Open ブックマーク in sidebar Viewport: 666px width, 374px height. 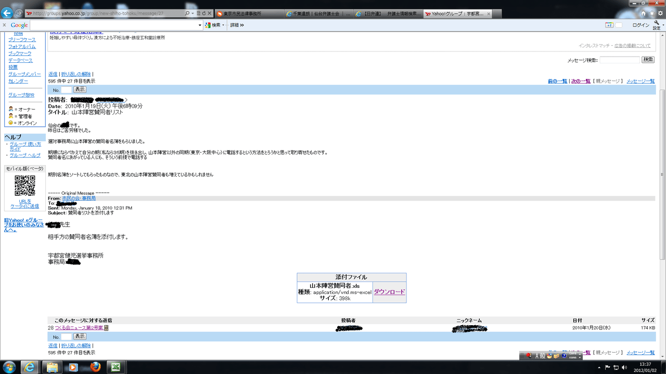20,54
